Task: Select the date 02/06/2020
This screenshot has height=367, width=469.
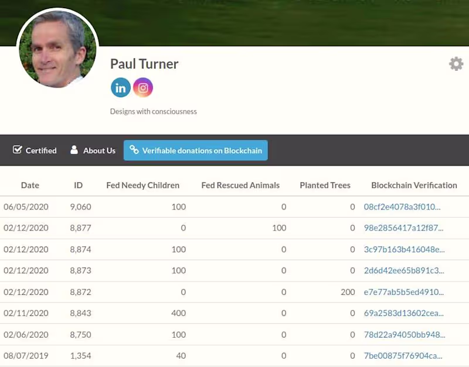Action: pos(26,334)
